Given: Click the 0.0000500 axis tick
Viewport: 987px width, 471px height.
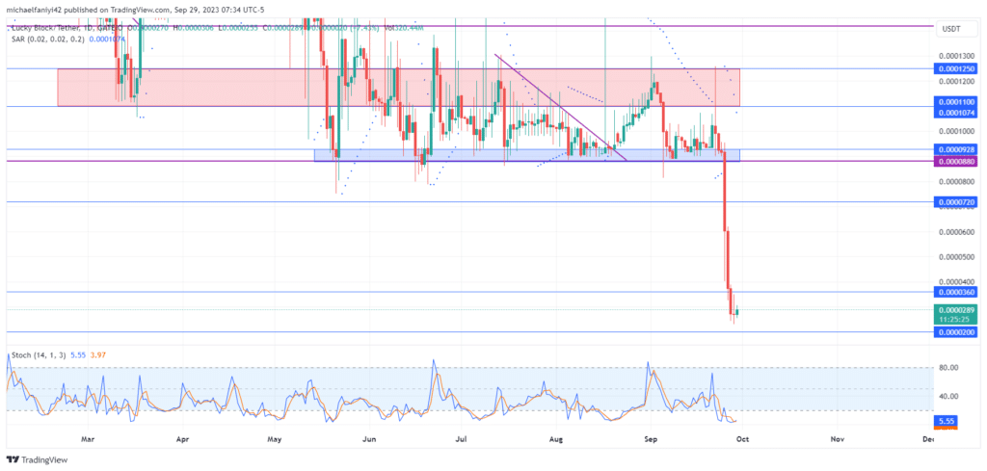Looking at the screenshot, I should [956, 257].
